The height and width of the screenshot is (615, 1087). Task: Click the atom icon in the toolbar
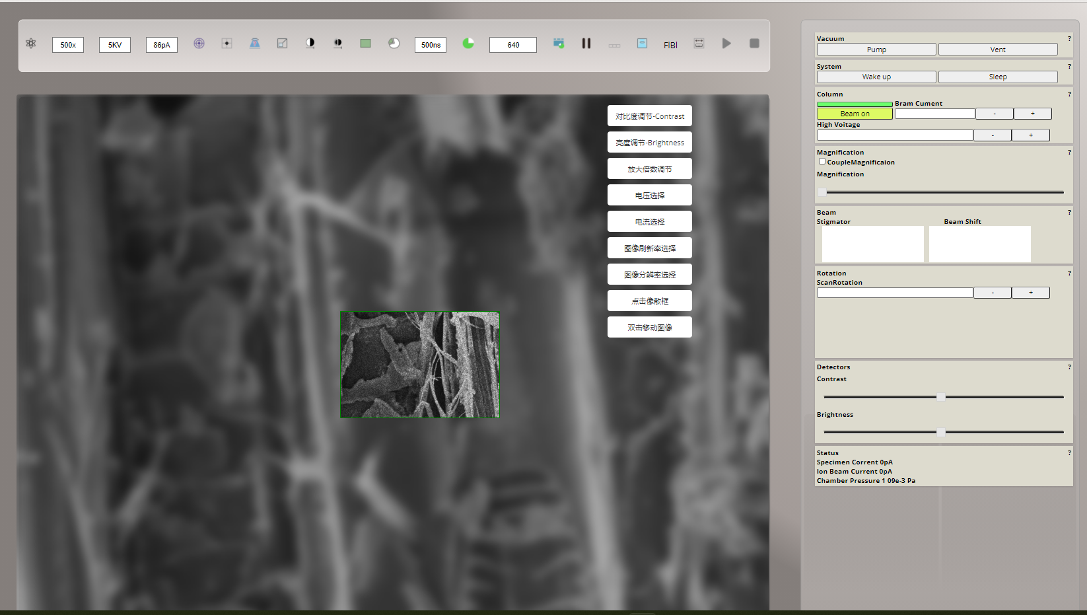click(31, 44)
